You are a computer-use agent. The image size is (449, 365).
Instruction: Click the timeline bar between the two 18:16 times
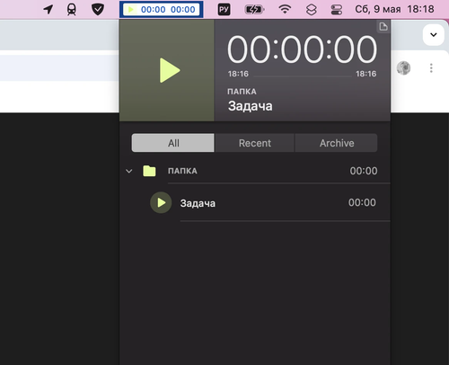coord(303,77)
